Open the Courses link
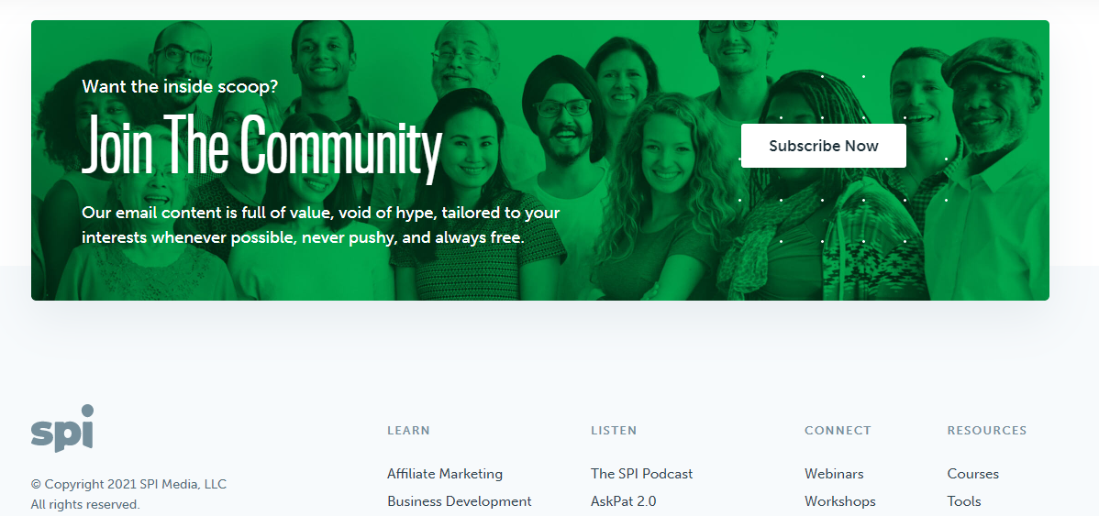 (972, 474)
